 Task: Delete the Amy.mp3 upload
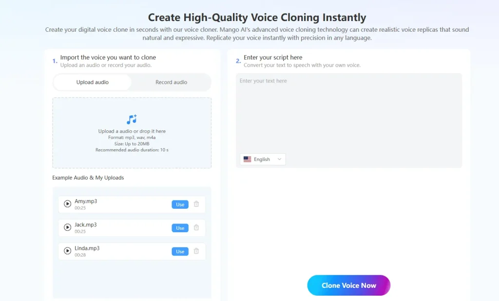(x=196, y=204)
